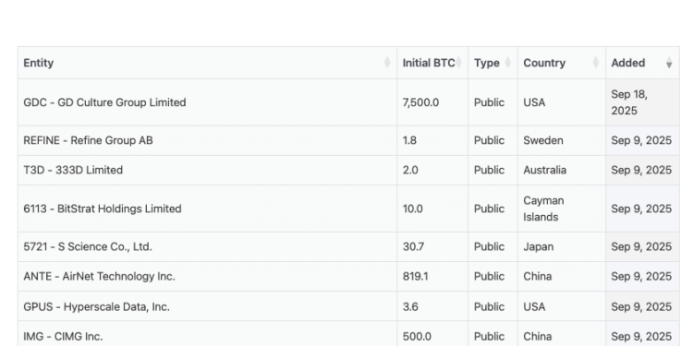693x346 pixels.
Task: Click Sep 9, 2025 date in 6113 row
Action: (641, 209)
